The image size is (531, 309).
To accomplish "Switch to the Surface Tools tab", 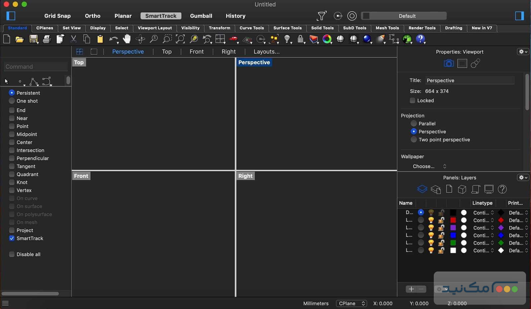I will point(287,28).
